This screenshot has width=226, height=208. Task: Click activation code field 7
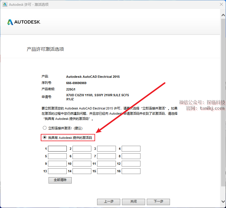[107, 156]
